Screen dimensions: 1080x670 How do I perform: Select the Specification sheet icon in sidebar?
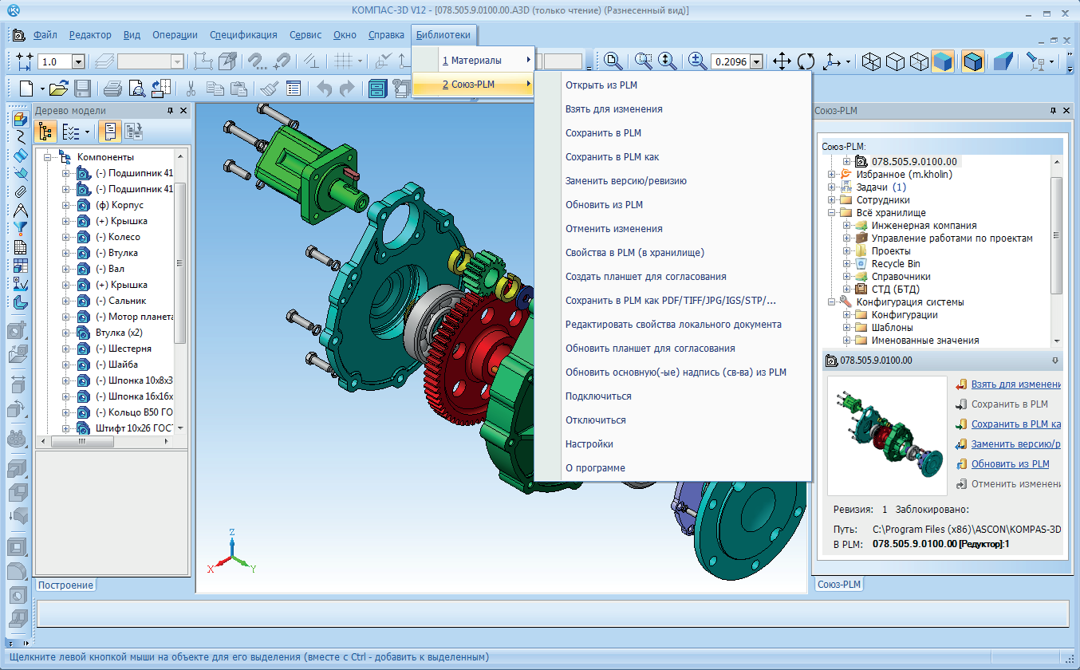pyautogui.click(x=21, y=247)
